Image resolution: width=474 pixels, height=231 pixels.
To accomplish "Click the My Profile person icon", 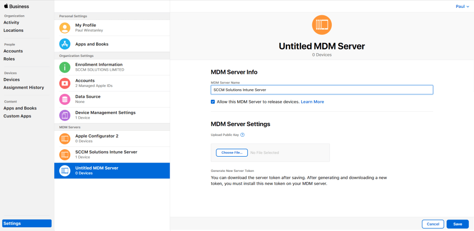I will (x=65, y=28).
